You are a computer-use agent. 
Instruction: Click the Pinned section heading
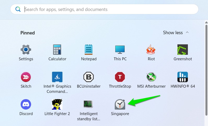coord(28,33)
